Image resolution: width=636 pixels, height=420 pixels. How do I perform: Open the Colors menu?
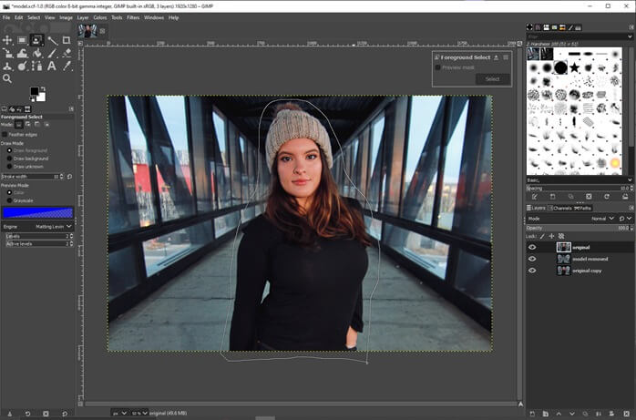(x=100, y=18)
